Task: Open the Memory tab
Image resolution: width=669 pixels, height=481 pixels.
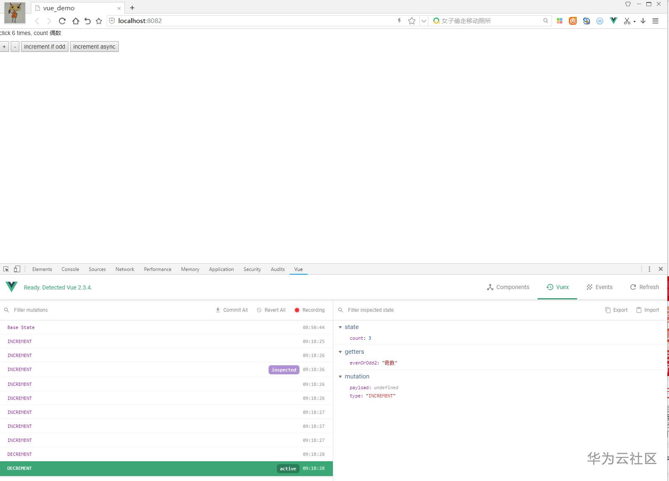Action: point(190,269)
